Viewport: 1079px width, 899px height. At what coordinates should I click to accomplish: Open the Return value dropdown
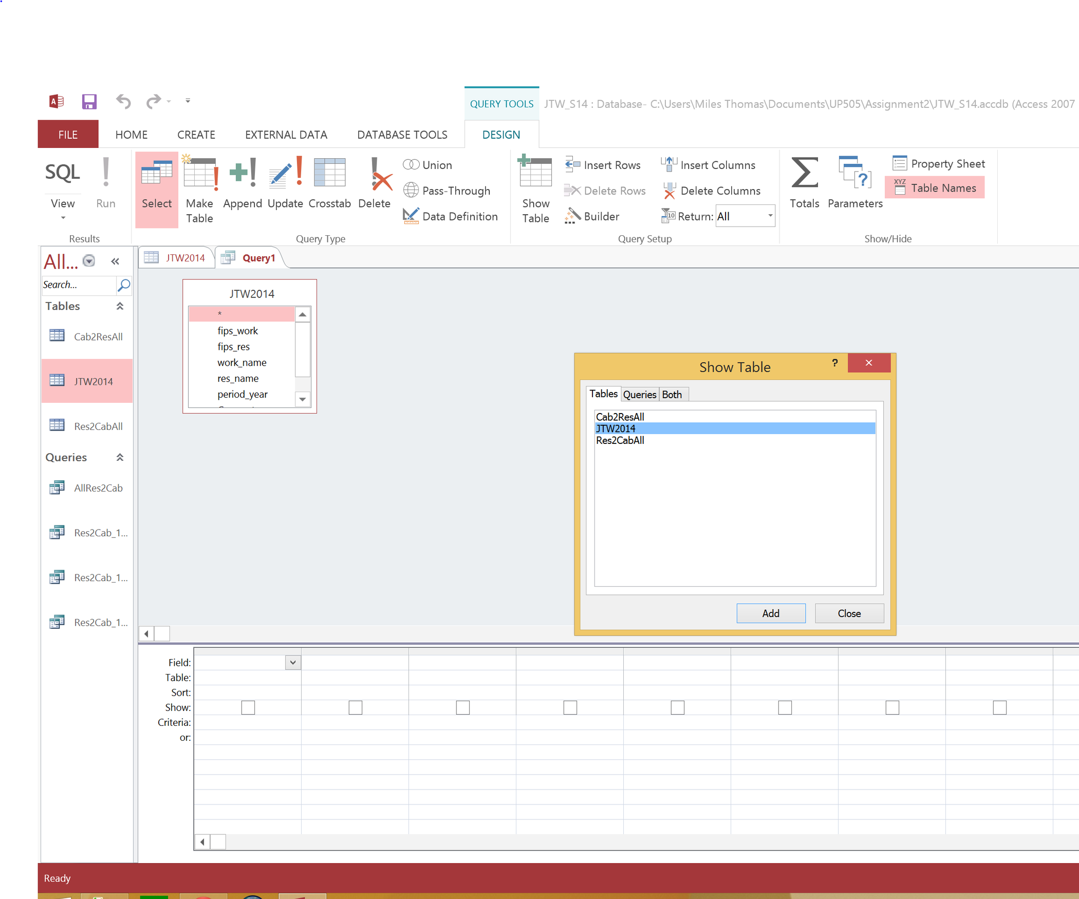click(770, 216)
